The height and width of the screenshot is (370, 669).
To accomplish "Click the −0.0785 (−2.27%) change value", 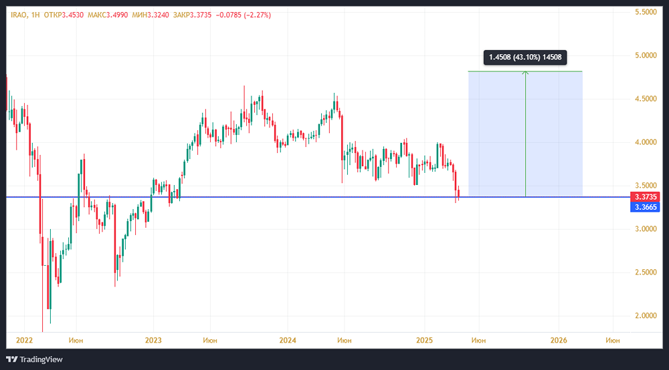I will click(x=248, y=15).
